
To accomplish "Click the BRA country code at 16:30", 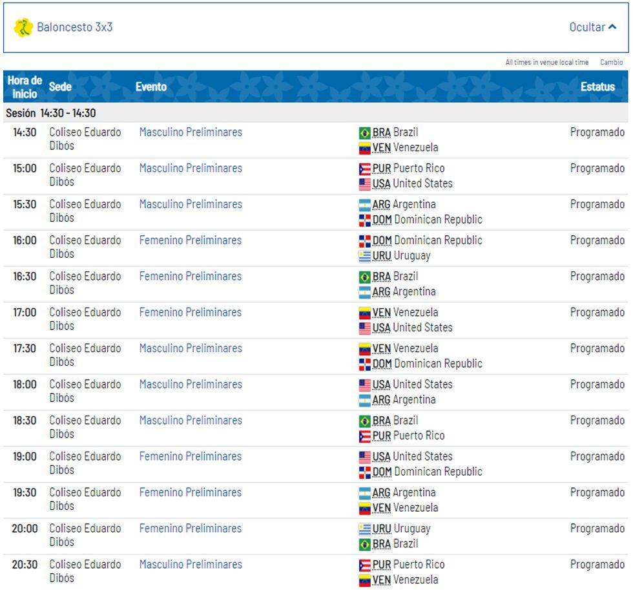I will 381,277.
